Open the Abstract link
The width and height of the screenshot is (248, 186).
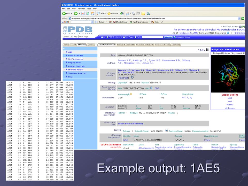[123, 78]
